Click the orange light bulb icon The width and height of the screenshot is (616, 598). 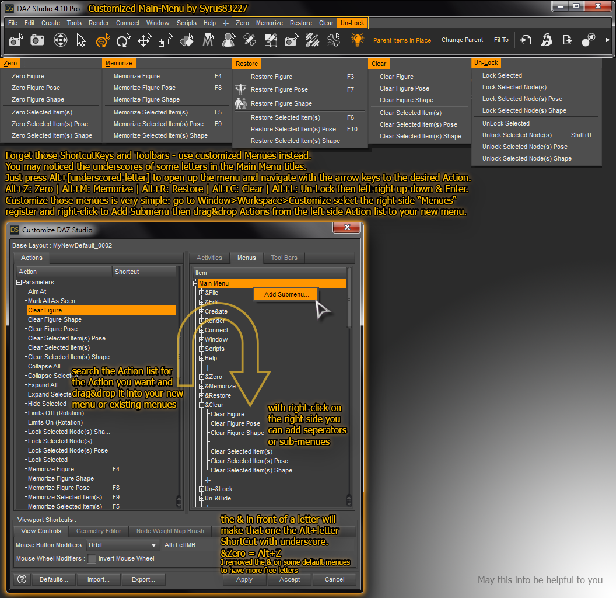(357, 40)
